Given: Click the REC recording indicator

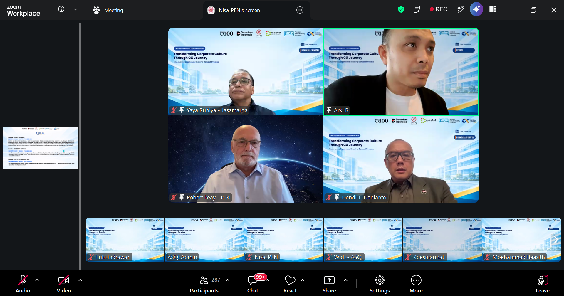Looking at the screenshot, I should click(438, 9).
